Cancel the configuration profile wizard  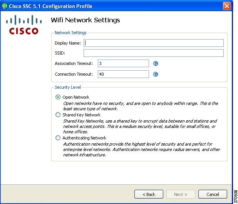tap(213, 194)
